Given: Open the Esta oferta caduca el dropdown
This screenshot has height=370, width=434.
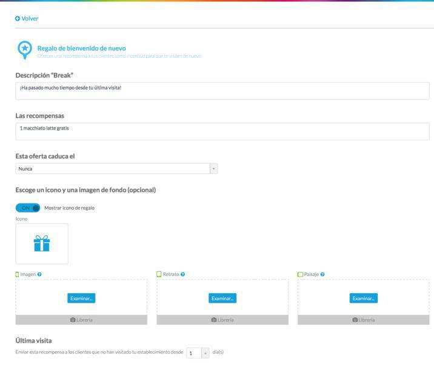Looking at the screenshot, I should pos(116,169).
